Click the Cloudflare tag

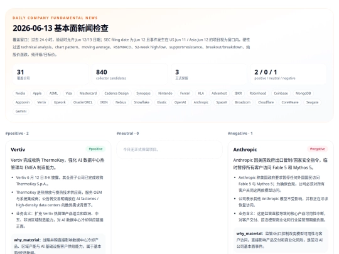click(x=266, y=102)
